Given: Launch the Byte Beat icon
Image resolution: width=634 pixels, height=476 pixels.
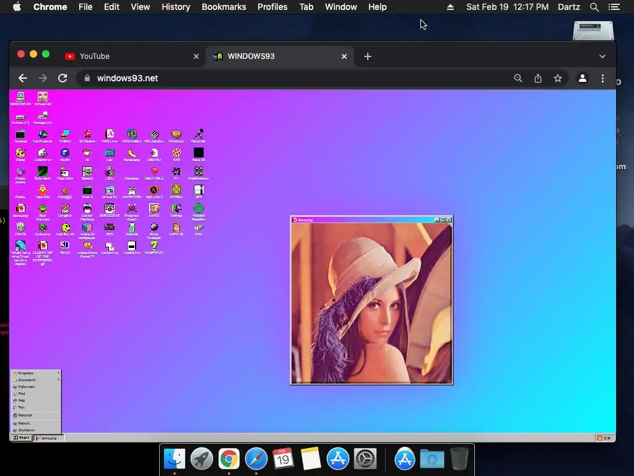Looking at the screenshot, I should (43, 174).
